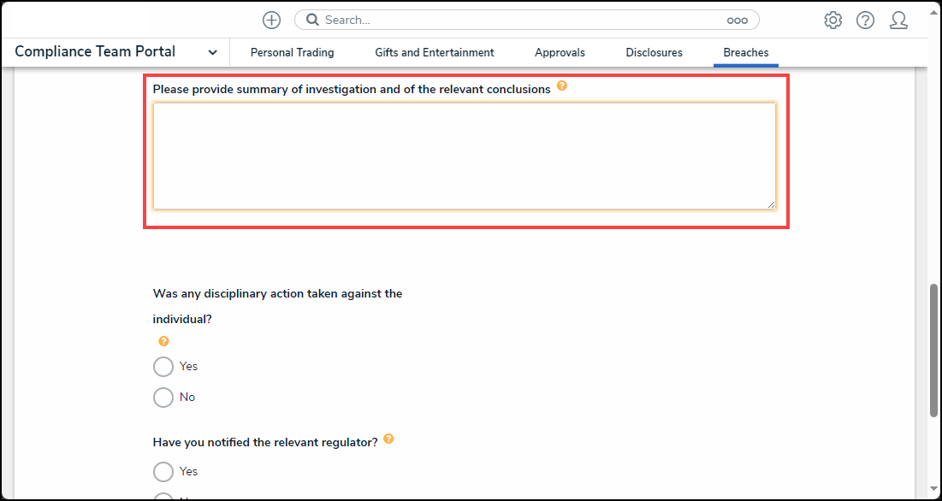Viewport: 942px width, 501px height.
Task: Open the Gifts and Entertainment tab
Action: click(x=434, y=53)
